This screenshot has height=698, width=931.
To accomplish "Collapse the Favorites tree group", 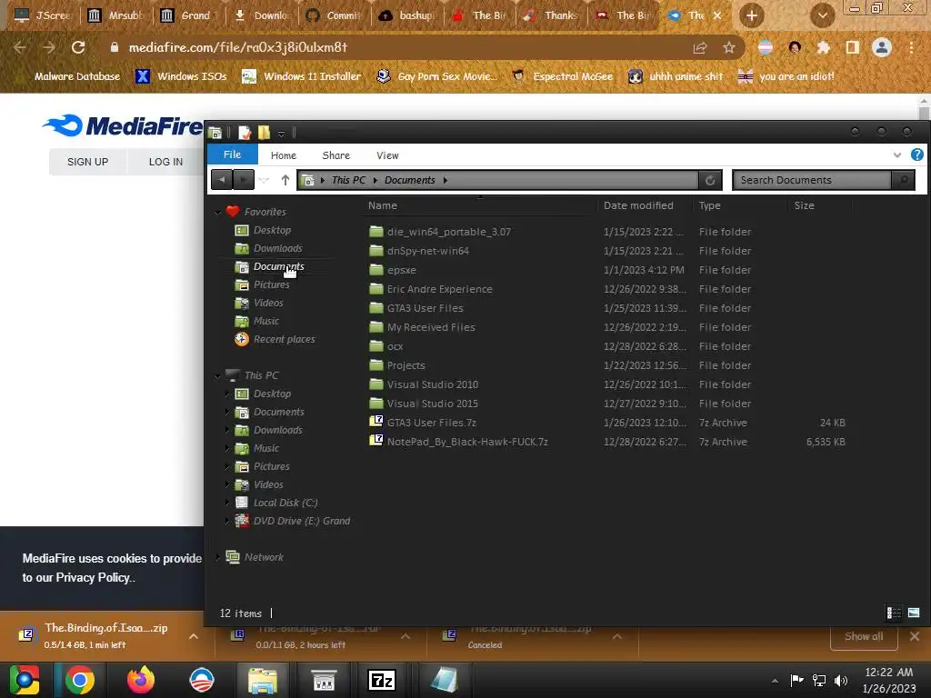I will [x=217, y=212].
